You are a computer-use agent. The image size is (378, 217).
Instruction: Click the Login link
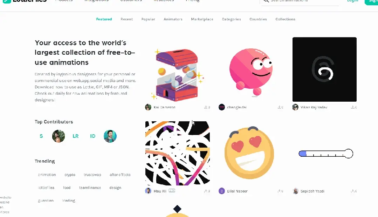[x=352, y=1]
